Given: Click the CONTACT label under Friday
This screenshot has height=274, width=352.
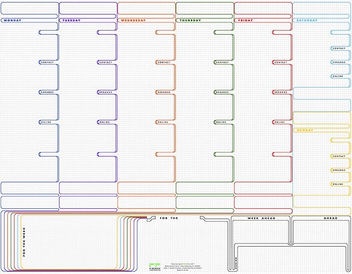Looking at the screenshot, I should click(x=280, y=62).
